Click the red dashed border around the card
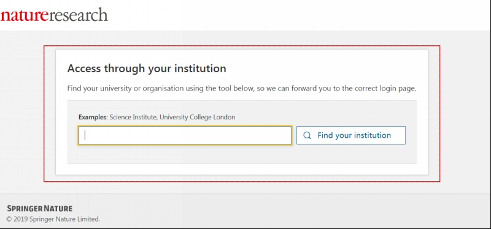This screenshot has width=491, height=229. tap(242, 46)
